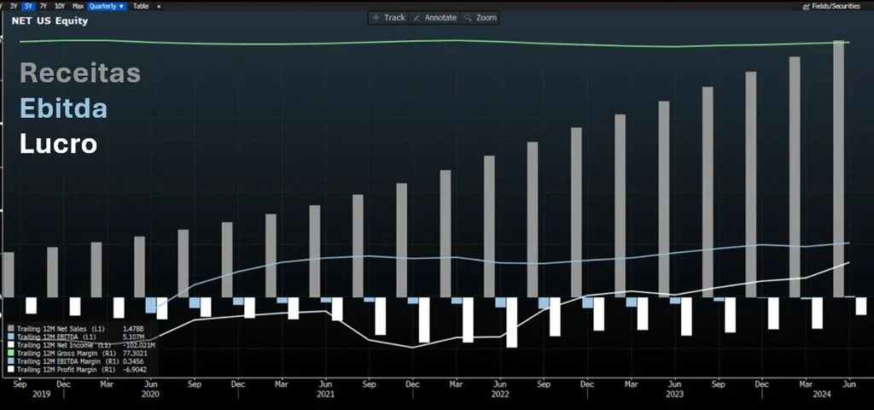Click the Sep label above 2019
This screenshot has width=874, height=410.
pos(20,384)
